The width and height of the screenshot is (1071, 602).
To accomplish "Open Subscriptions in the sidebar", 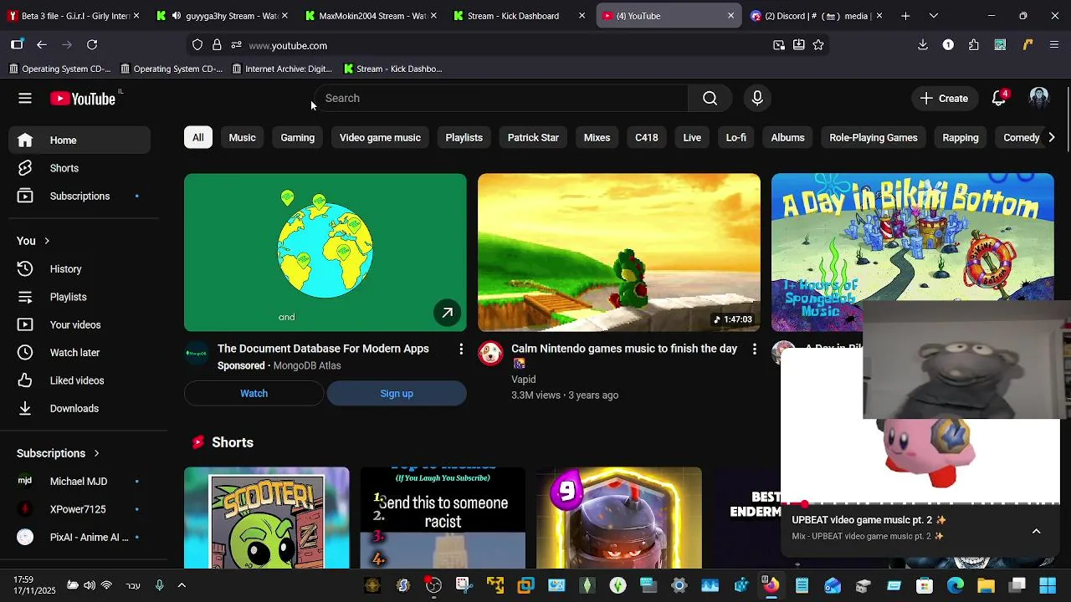I will (x=79, y=196).
